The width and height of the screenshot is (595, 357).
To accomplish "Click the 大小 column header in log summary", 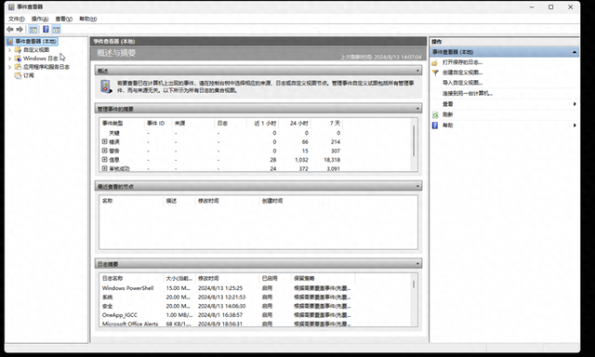I will click(x=179, y=279).
